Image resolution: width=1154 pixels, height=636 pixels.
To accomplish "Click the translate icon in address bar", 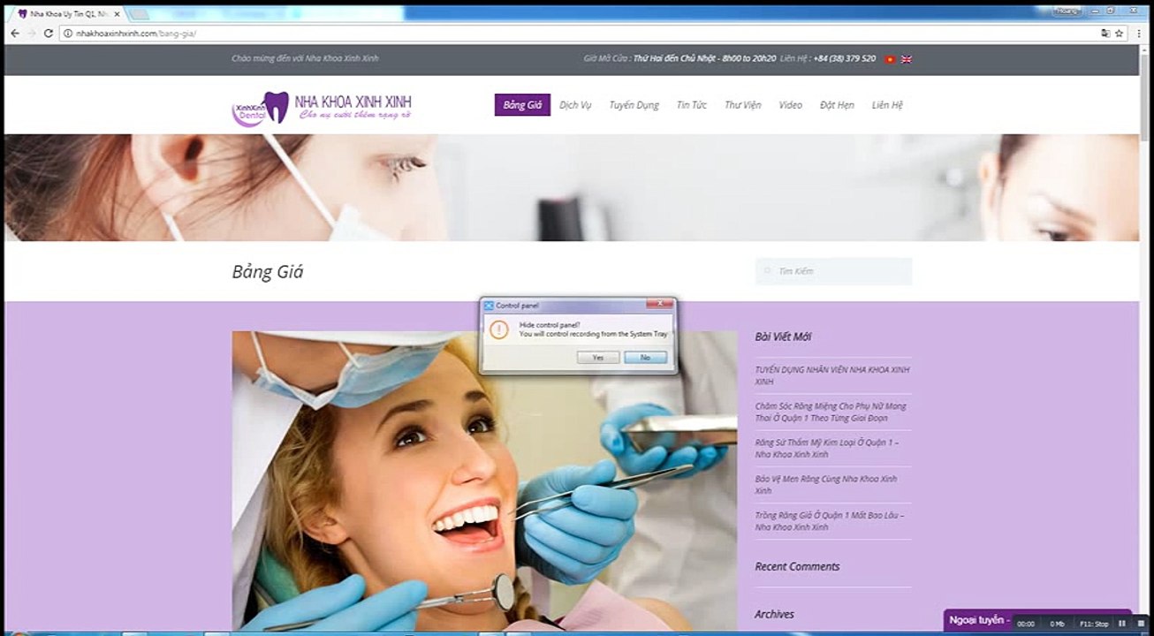I will click(1105, 34).
